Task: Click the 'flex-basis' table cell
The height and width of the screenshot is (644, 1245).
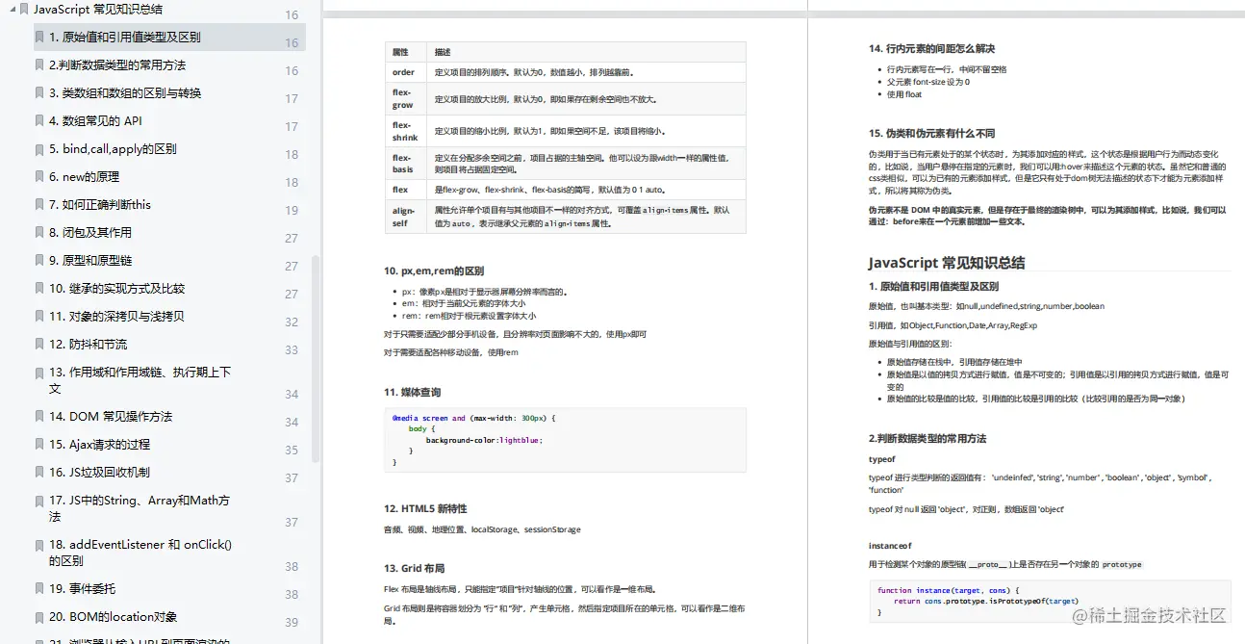Action: (407, 164)
